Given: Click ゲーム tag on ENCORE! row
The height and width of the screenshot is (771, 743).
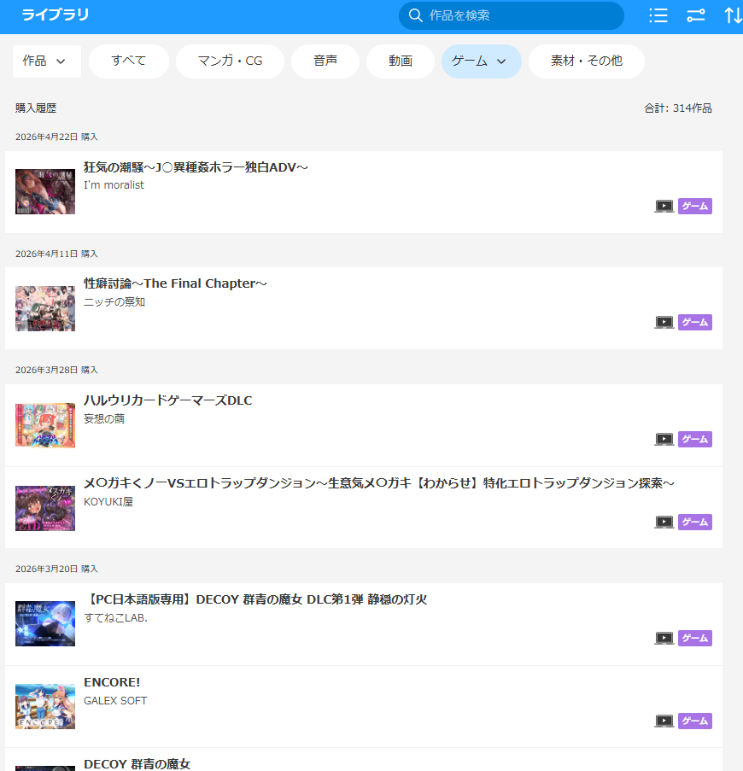Looking at the screenshot, I should 695,721.
